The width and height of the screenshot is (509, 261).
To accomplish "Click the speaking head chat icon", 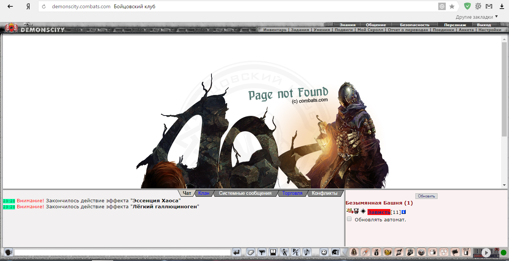I will [x=8, y=252].
